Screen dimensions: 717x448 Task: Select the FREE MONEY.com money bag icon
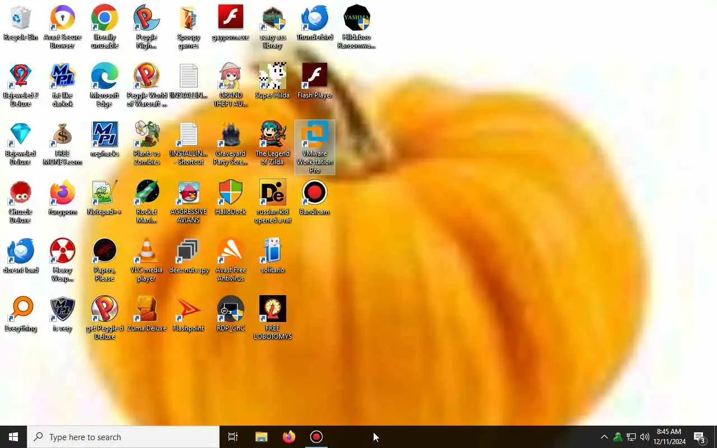62,143
